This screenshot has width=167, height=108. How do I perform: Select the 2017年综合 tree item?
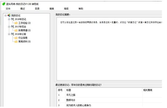point(20,27)
